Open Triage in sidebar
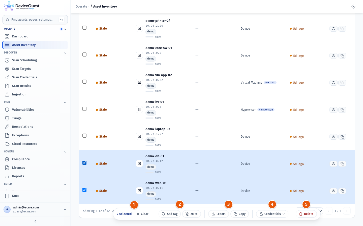The width and height of the screenshot is (363, 226). (x=35, y=118)
